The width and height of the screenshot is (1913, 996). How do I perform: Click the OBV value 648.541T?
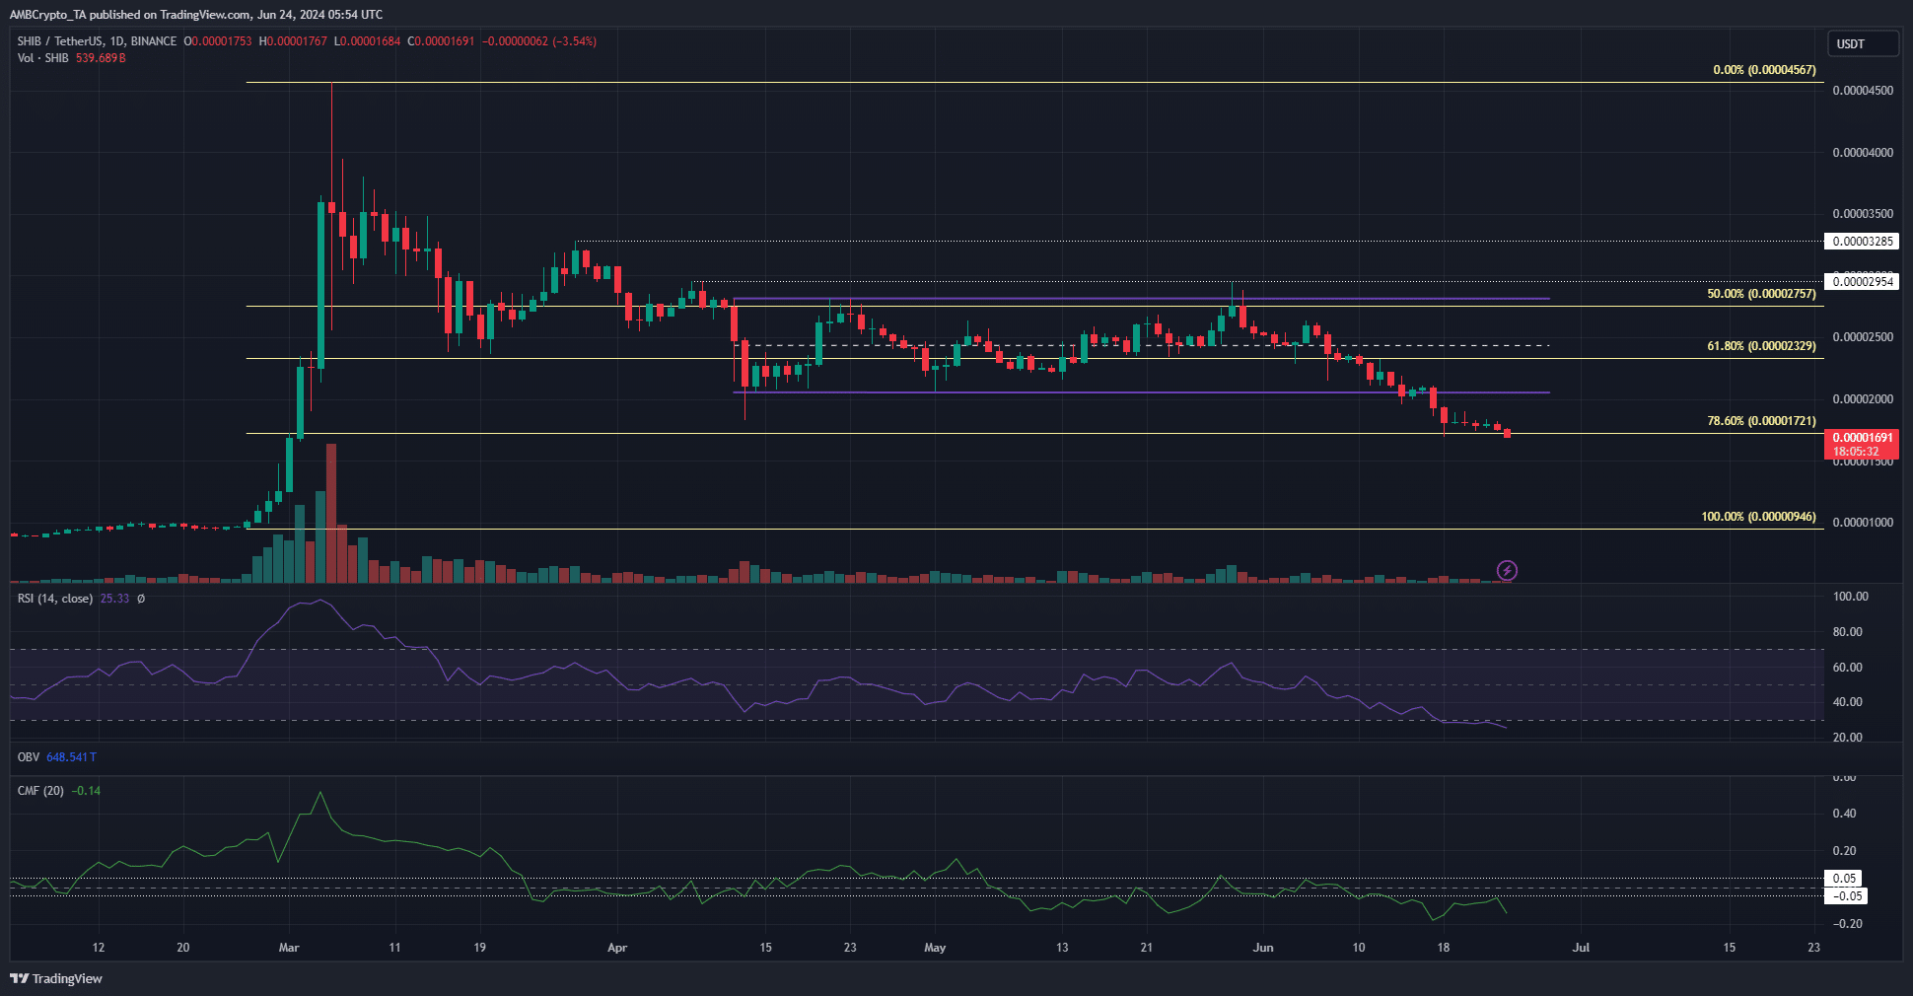pos(71,757)
